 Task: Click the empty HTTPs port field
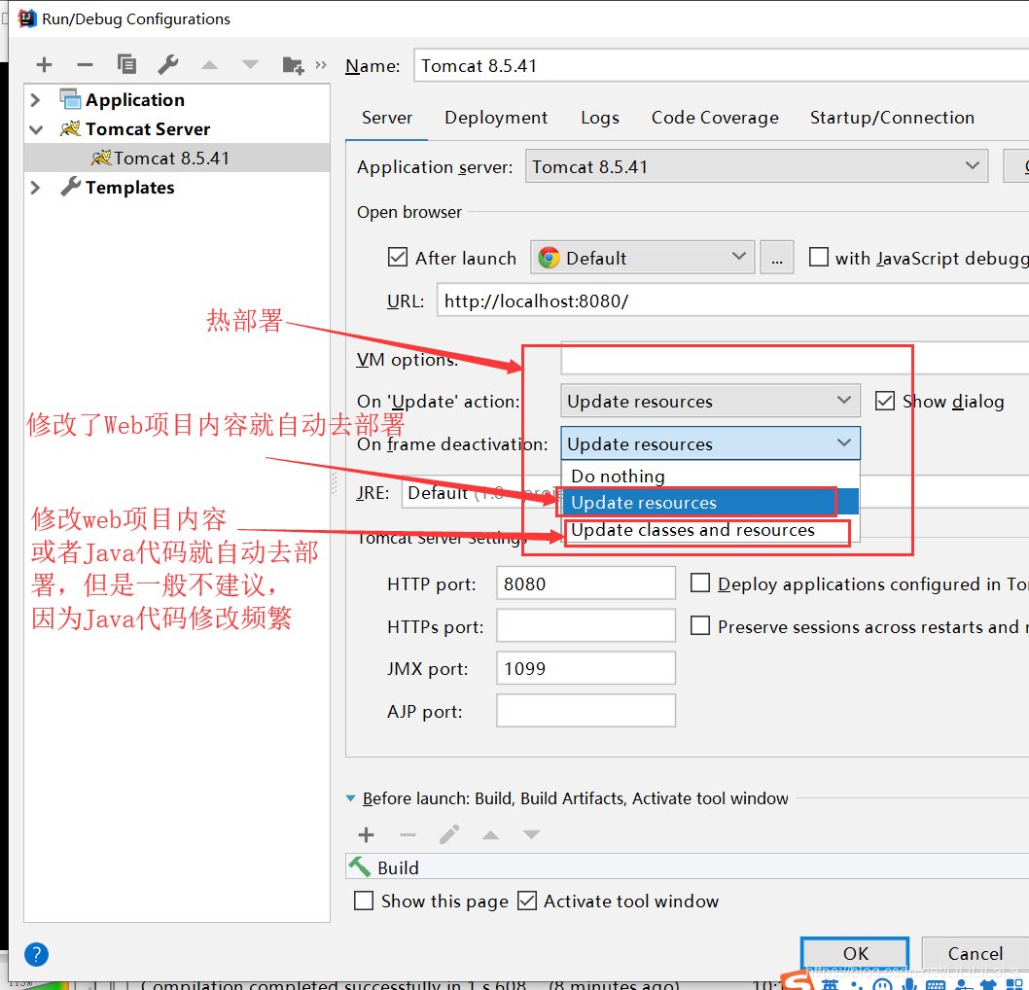585,625
